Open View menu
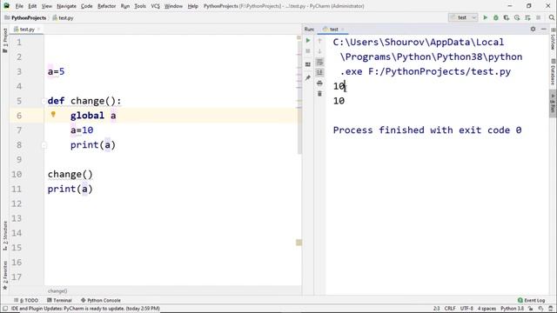Image resolution: width=557 pixels, height=313 pixels. tap(46, 6)
